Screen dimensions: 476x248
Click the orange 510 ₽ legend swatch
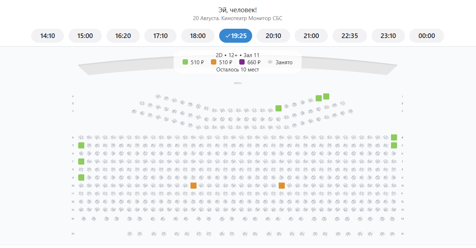click(213, 62)
